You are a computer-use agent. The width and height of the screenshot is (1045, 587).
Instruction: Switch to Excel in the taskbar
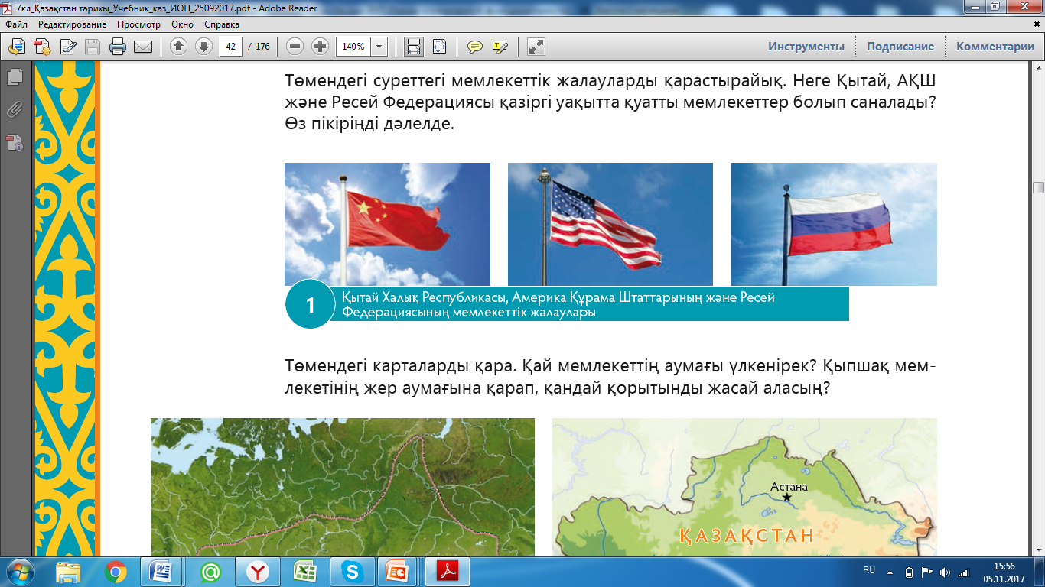(x=305, y=572)
